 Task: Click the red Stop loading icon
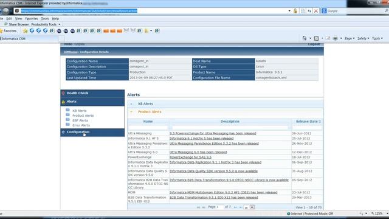(x=316, y=11)
